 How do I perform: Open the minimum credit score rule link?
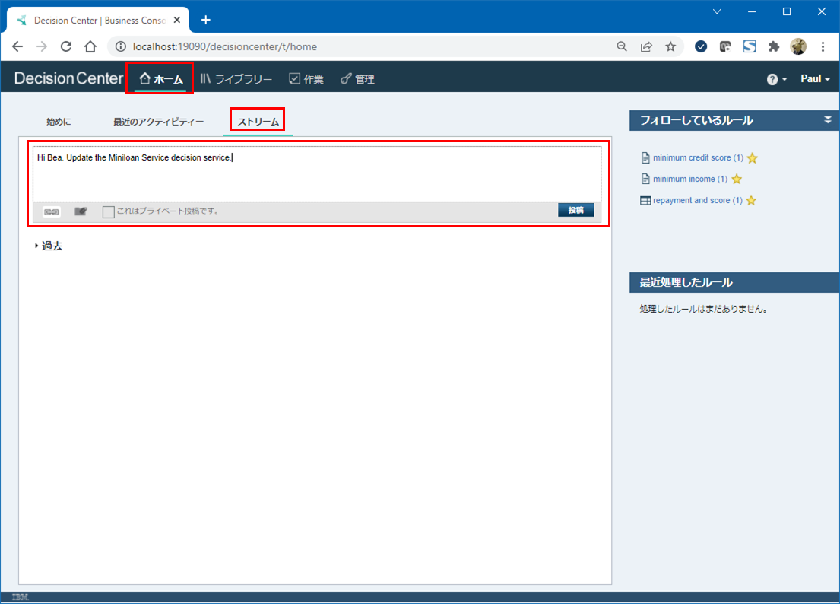coord(698,157)
